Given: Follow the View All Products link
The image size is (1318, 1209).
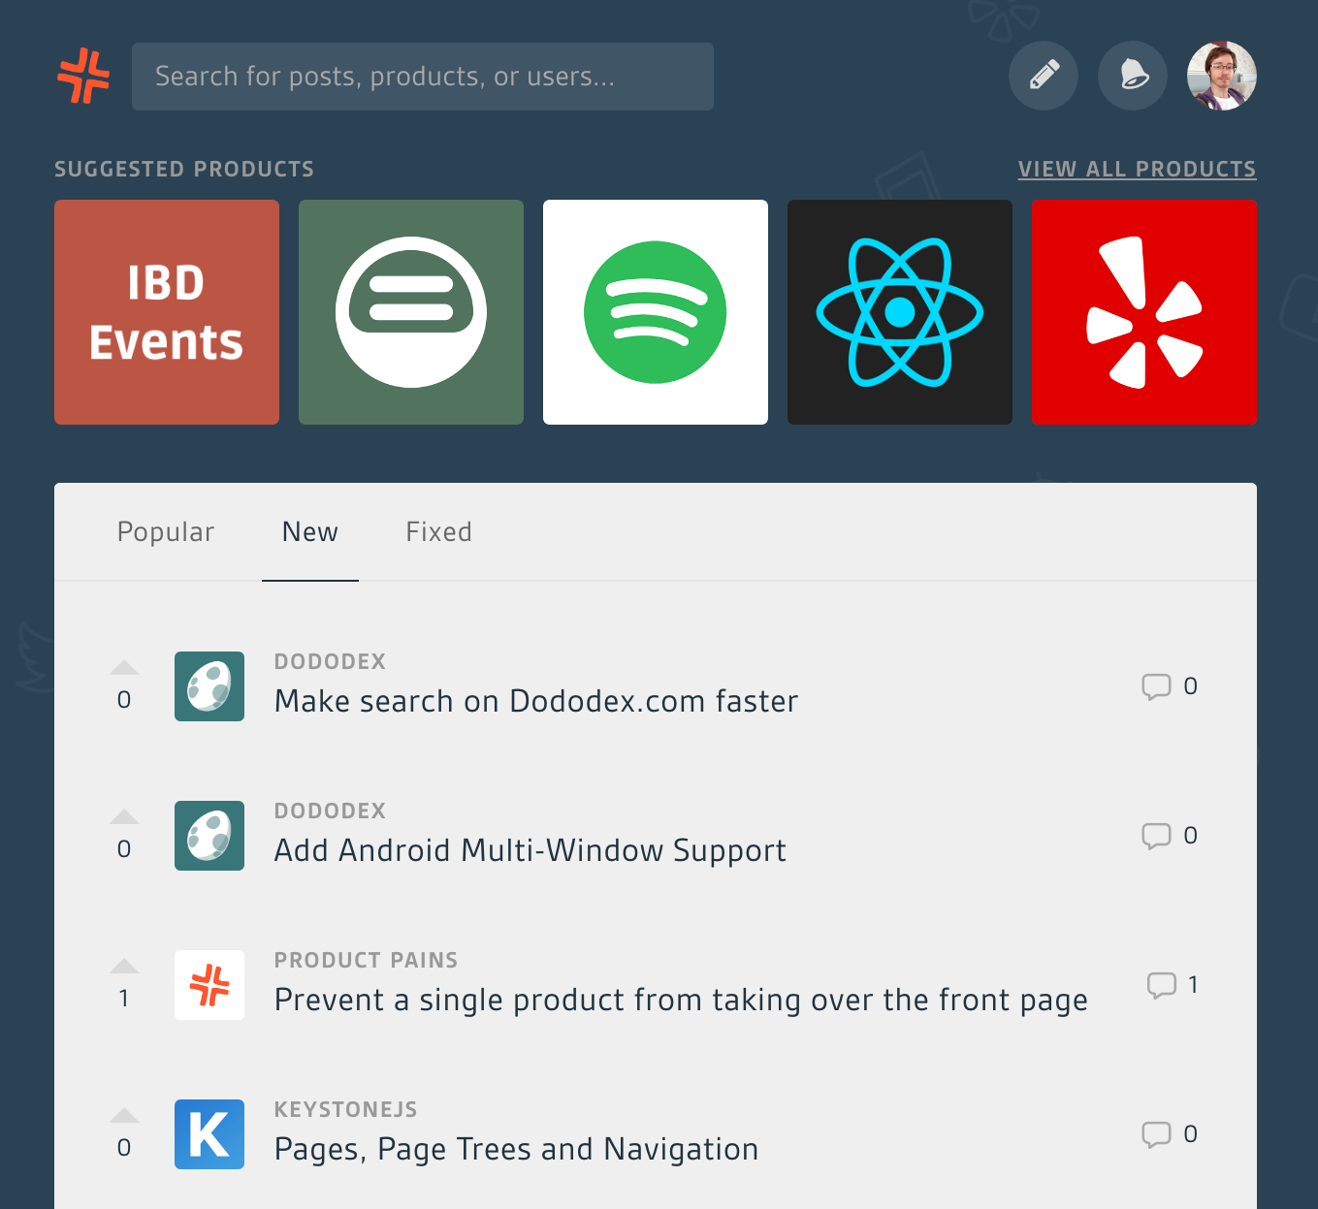Looking at the screenshot, I should pos(1137,169).
